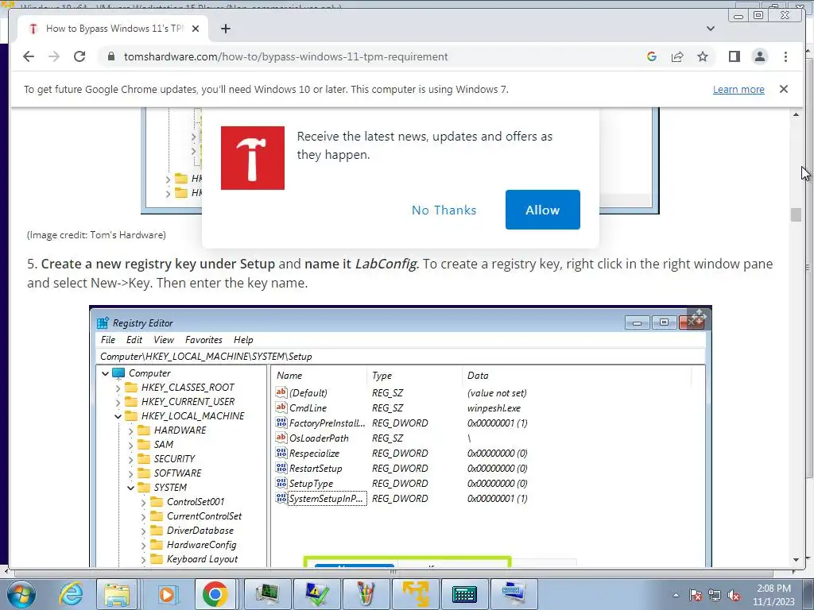Open the paint brushes cup app on the taskbar

tap(366, 594)
